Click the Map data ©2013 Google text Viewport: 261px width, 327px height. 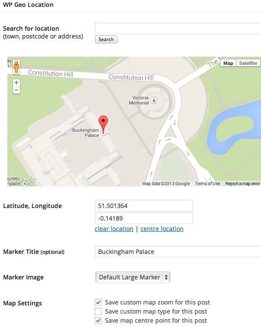tap(166, 183)
